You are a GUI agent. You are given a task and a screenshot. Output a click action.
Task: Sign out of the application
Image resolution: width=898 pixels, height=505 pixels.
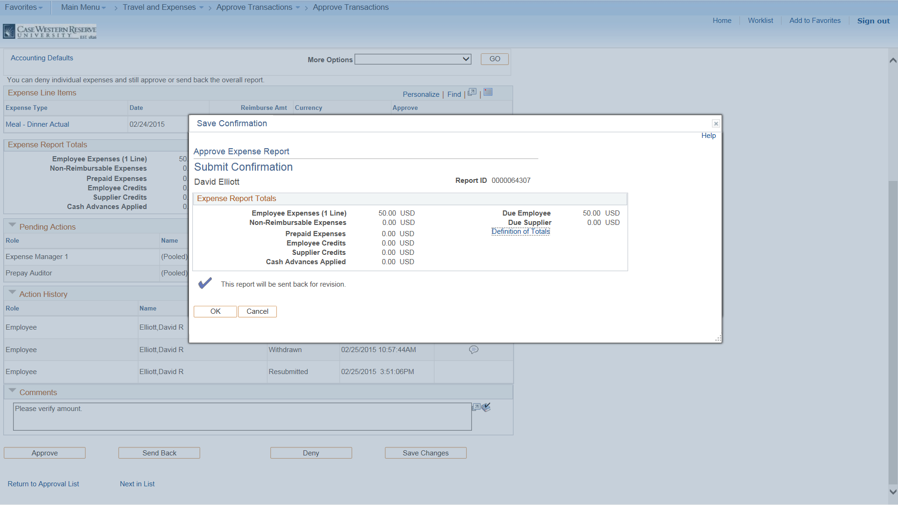(x=873, y=21)
